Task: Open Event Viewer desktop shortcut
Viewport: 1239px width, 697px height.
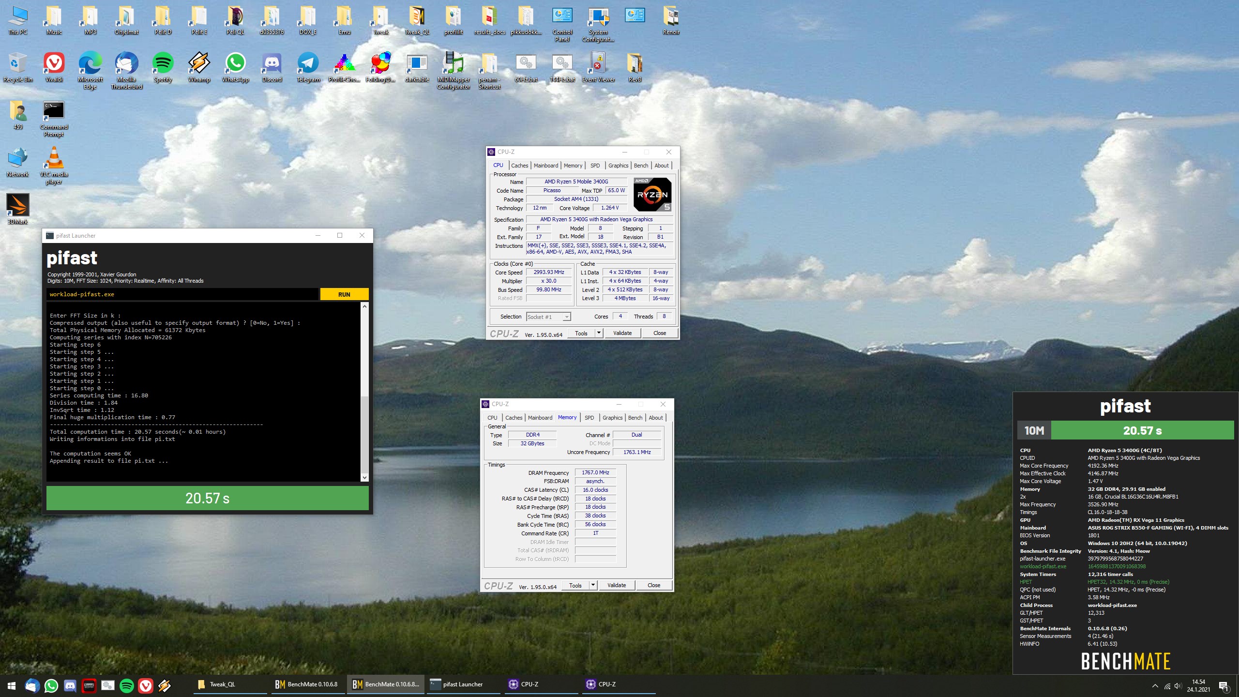Action: (x=598, y=67)
